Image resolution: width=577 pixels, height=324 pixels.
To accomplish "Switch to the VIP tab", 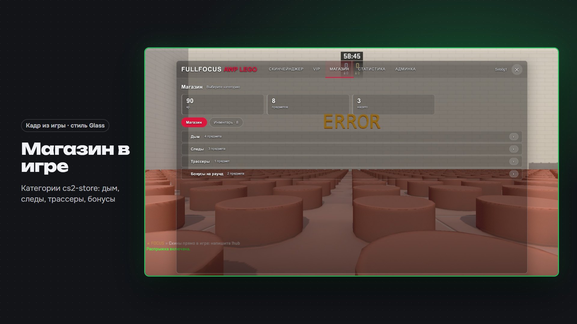I will [x=316, y=69].
